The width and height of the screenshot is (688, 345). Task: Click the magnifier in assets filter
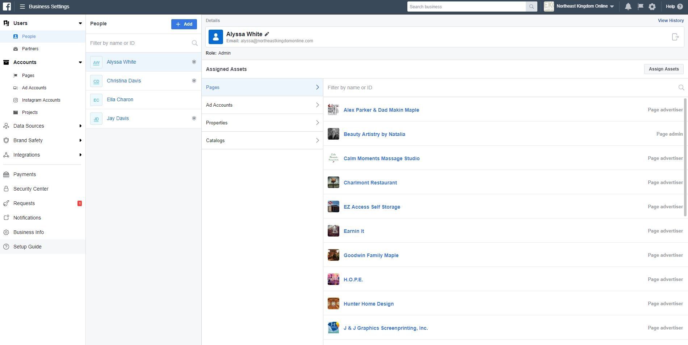coord(681,88)
